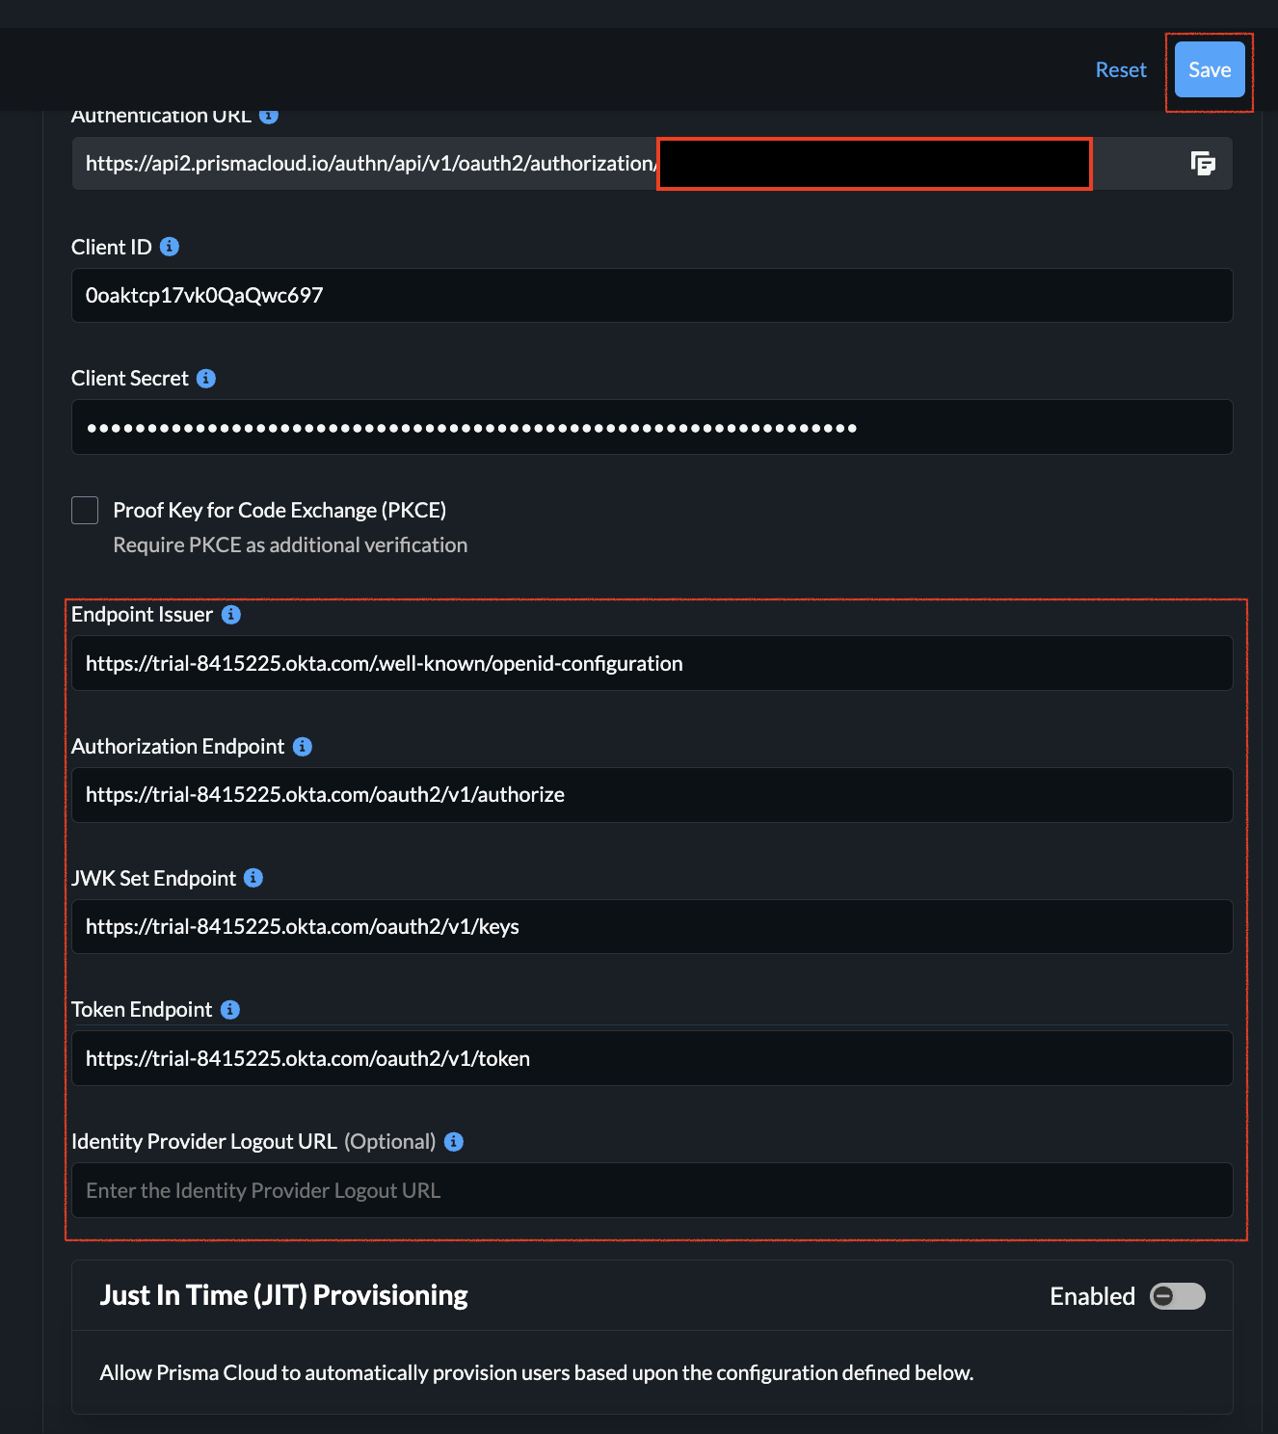1278x1434 pixels.
Task: Click Identity Provider Logout URL info icon
Action: tap(454, 1142)
